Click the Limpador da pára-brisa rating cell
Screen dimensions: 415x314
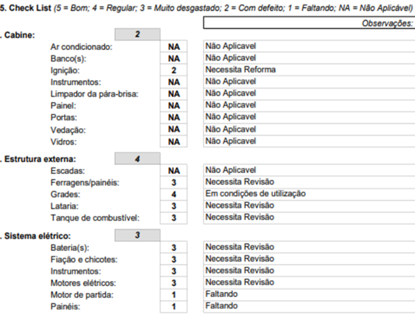point(174,94)
